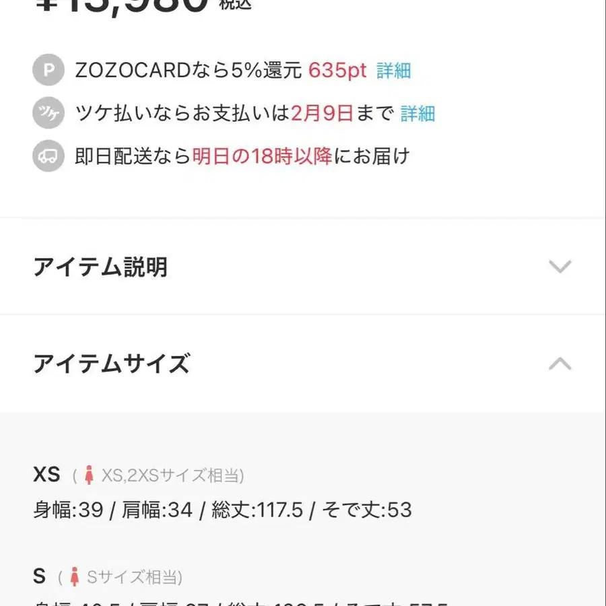Select the truck icon for 即日配送

click(47, 156)
